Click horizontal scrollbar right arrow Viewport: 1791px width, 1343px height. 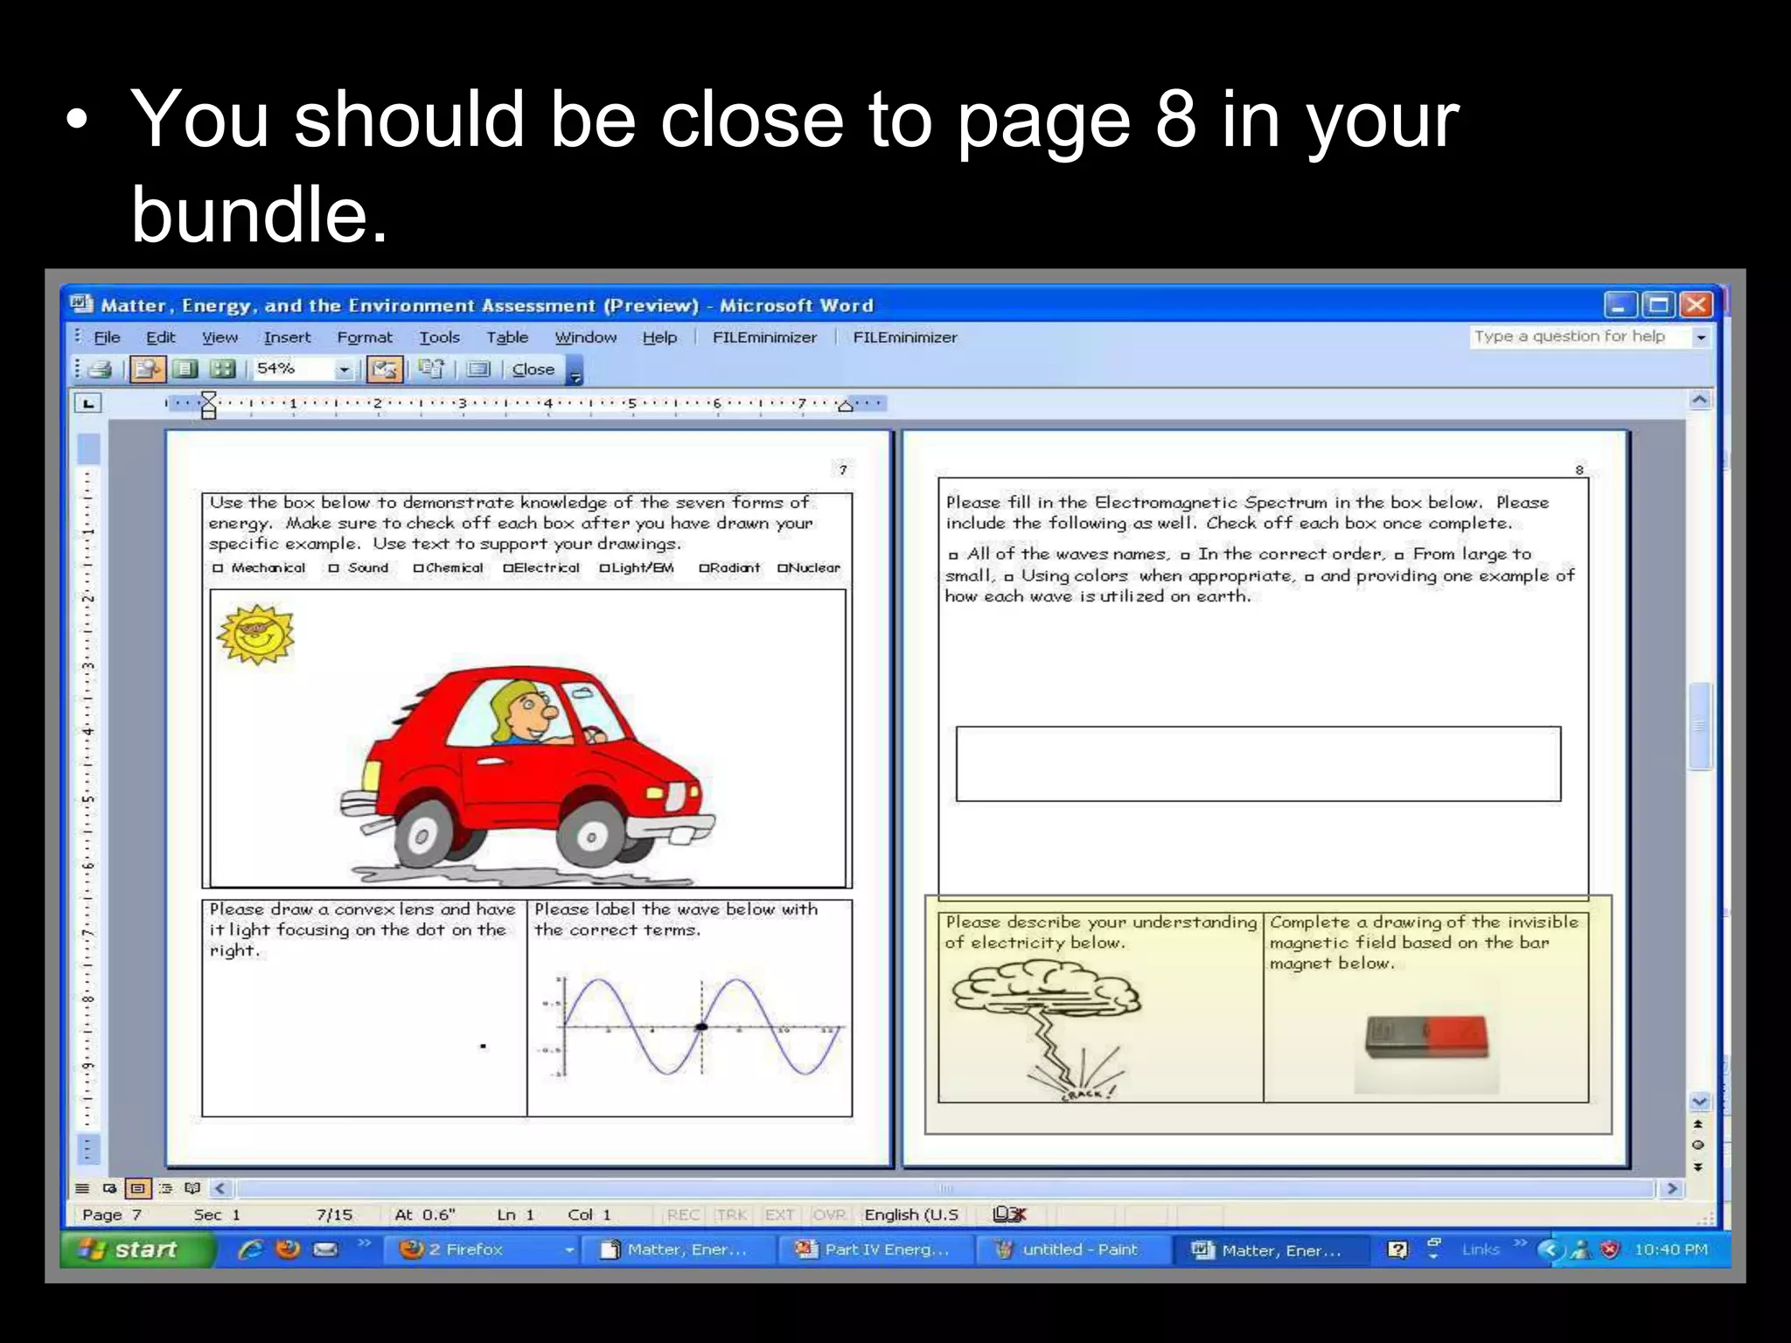coord(1672,1188)
